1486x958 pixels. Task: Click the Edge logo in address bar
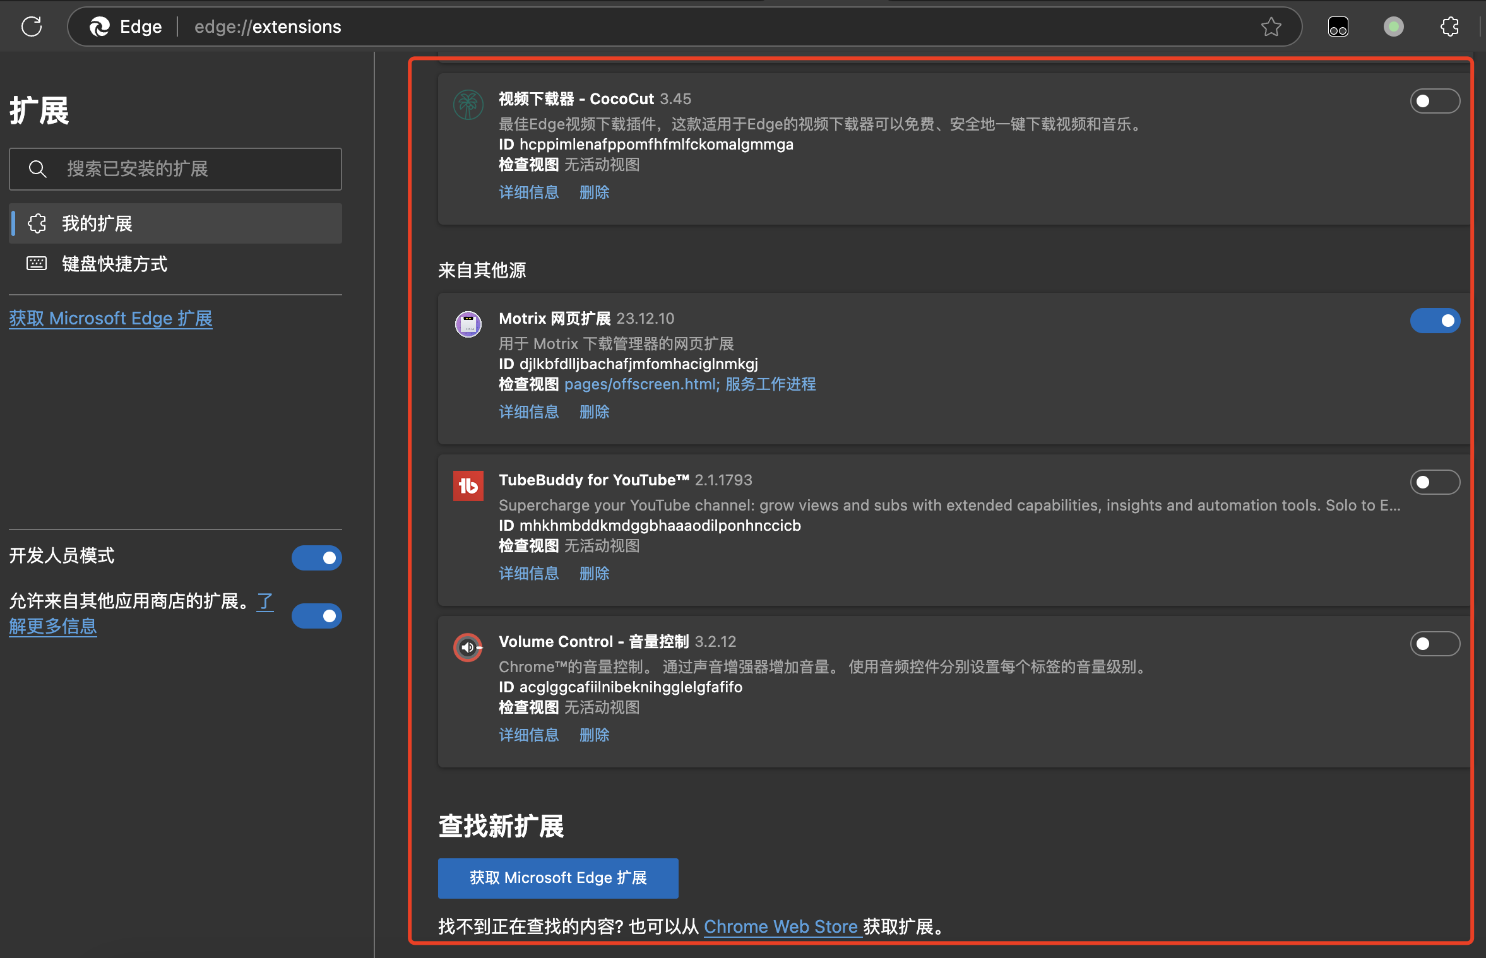point(100,27)
